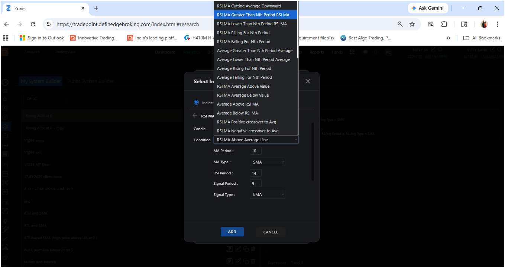Click edit icon on Bull Count row
This screenshot has height=268, width=505.
tap(238, 249)
